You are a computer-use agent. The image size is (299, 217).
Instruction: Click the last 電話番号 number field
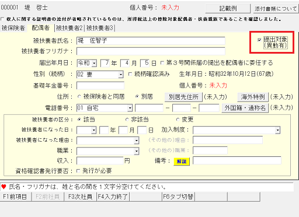209,108
